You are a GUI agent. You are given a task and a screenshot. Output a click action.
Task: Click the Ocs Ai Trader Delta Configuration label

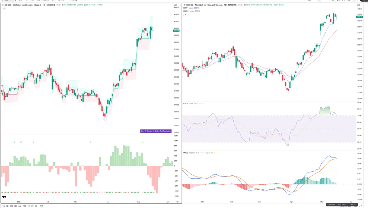tap(155, 131)
